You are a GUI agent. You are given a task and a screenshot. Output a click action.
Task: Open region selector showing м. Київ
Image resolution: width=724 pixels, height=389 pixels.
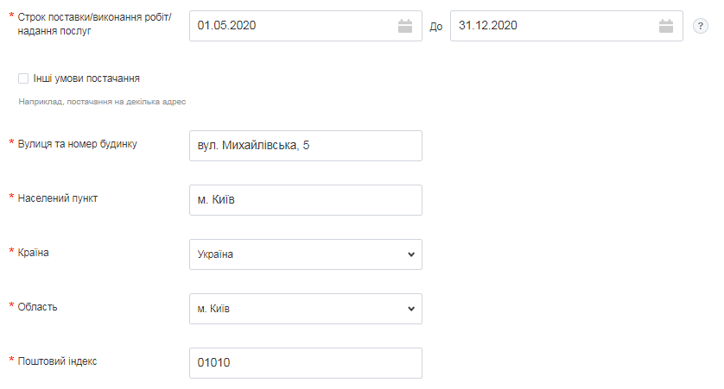[294, 309]
